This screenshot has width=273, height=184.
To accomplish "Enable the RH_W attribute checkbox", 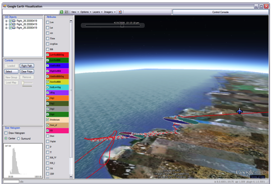I will (47, 158).
